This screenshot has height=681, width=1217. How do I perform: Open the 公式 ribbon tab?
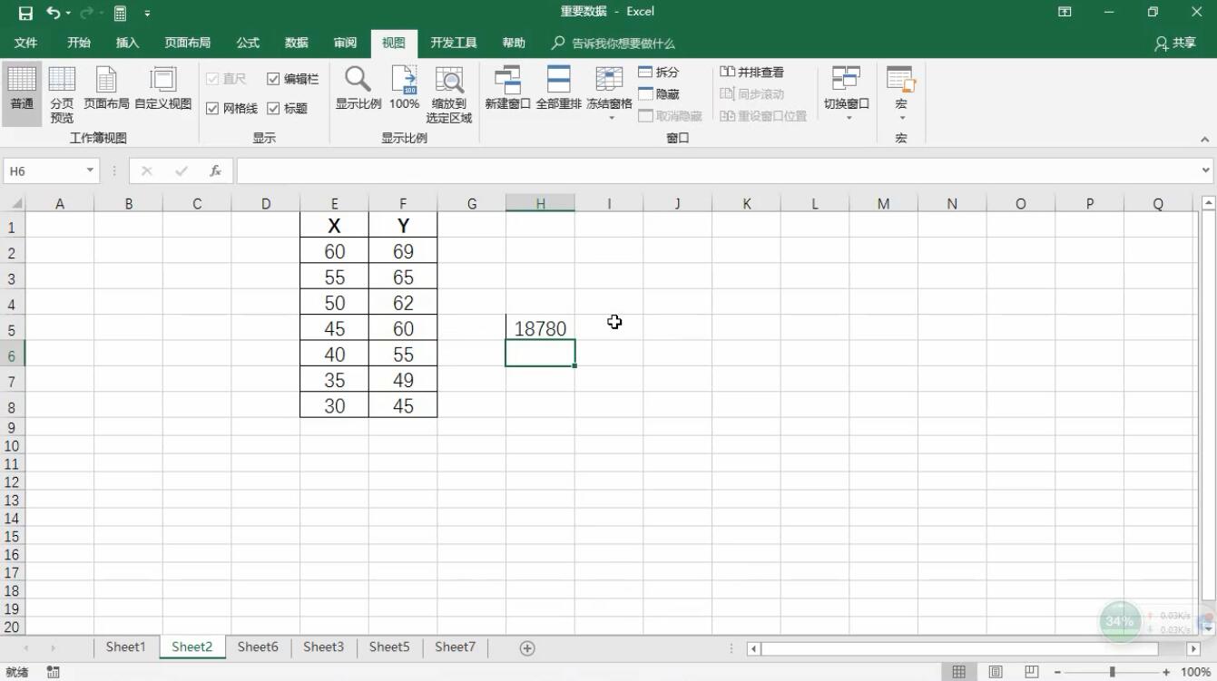pos(248,43)
